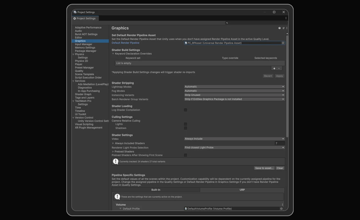Image resolution: width=360 pixels, height=220 pixels.
Task: Click the Revert button
Action: coord(268,76)
